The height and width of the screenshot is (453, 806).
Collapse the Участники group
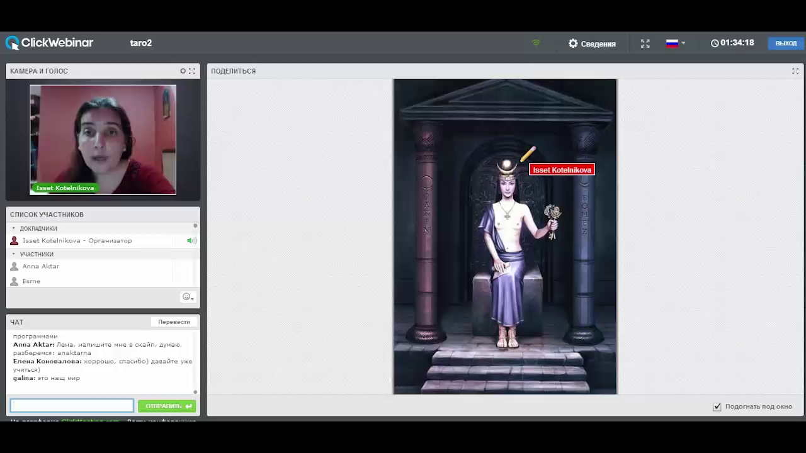tap(14, 254)
